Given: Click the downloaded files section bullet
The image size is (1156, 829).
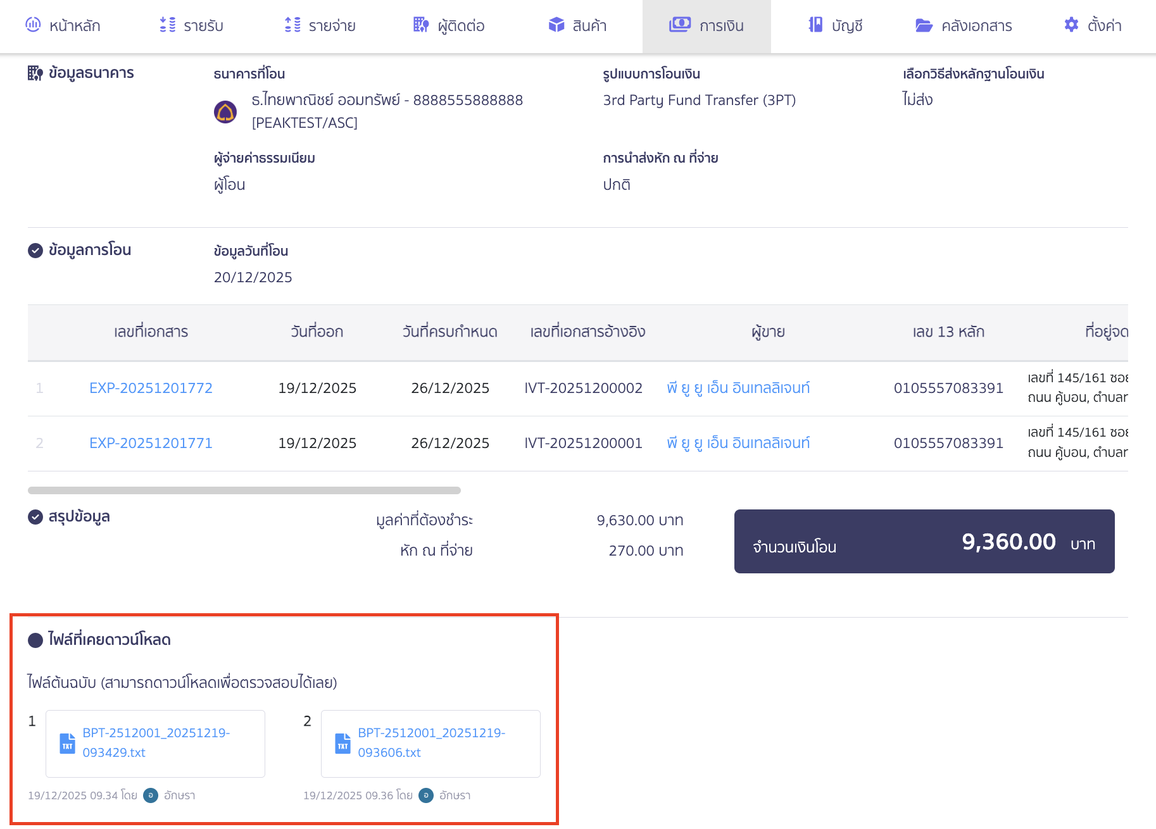Looking at the screenshot, I should tap(35, 640).
